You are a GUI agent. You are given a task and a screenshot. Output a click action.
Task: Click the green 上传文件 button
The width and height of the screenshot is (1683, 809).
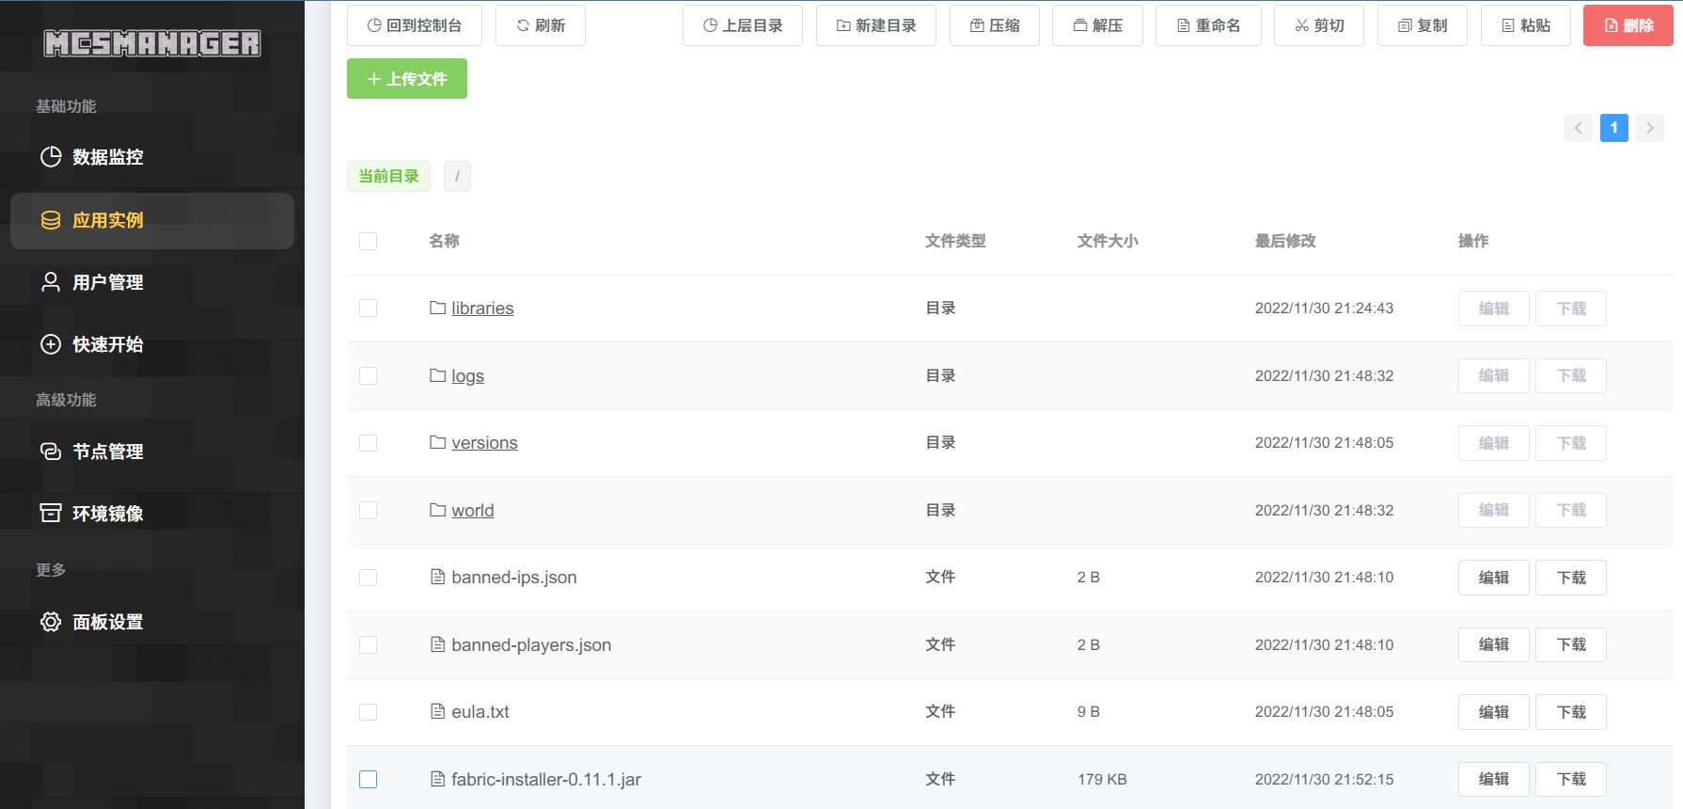tap(407, 79)
